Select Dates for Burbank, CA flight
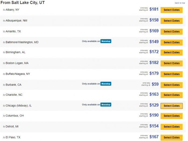The image size is (188, 141). tap(171, 85)
